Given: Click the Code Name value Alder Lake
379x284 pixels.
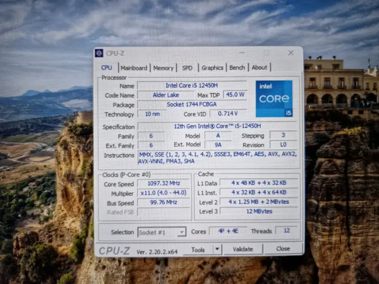Looking at the screenshot, I should point(165,95).
